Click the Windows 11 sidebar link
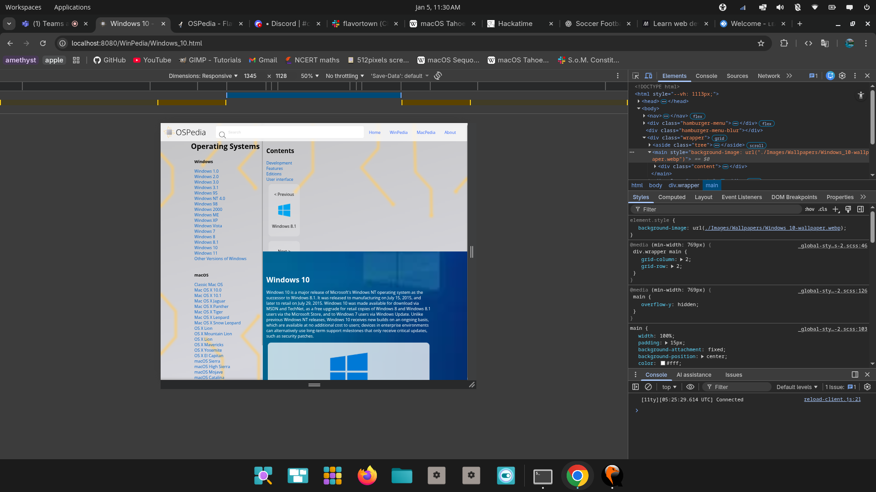This screenshot has width=876, height=492. click(x=206, y=253)
